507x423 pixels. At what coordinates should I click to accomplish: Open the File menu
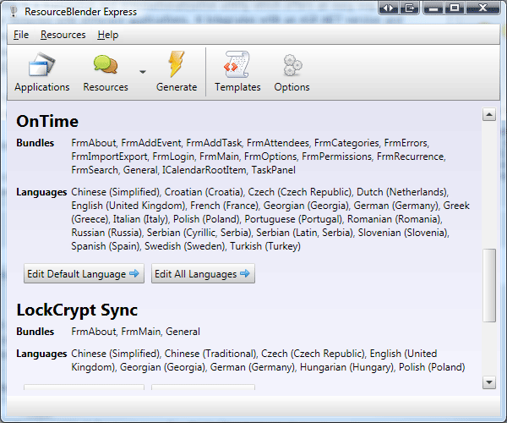click(x=21, y=35)
